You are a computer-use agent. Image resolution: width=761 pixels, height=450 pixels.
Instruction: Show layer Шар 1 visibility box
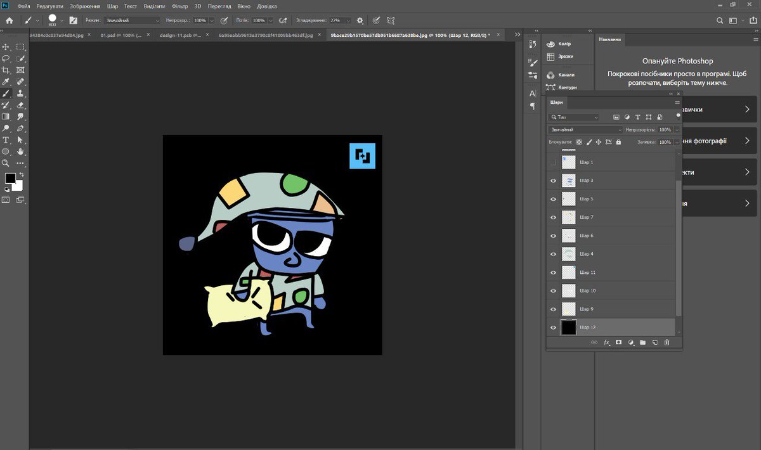click(553, 162)
